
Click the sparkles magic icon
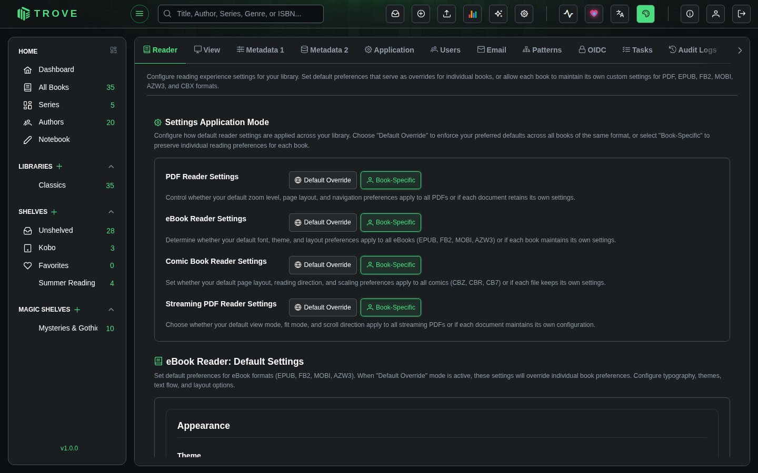point(498,14)
